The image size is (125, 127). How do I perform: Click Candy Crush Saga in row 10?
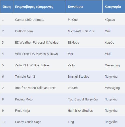pyautogui.click(x=28, y=122)
